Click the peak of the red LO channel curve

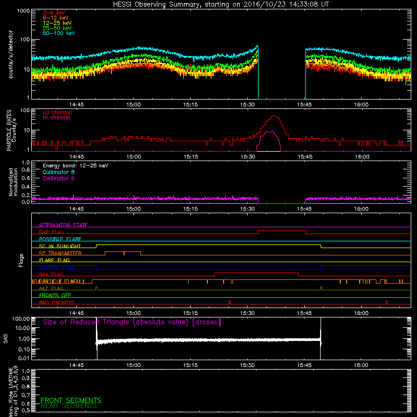pos(274,116)
